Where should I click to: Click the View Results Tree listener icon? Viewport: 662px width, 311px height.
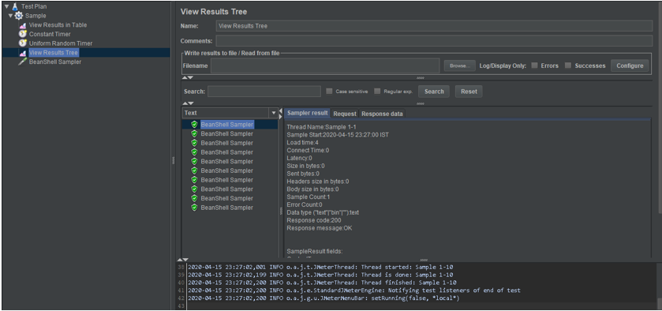tap(23, 53)
